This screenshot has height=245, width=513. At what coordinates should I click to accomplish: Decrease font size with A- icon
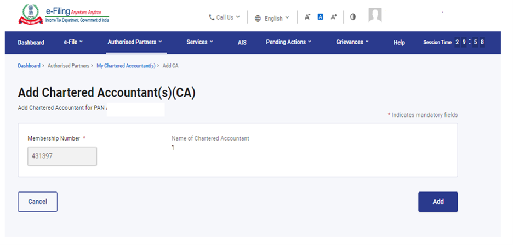point(307,17)
